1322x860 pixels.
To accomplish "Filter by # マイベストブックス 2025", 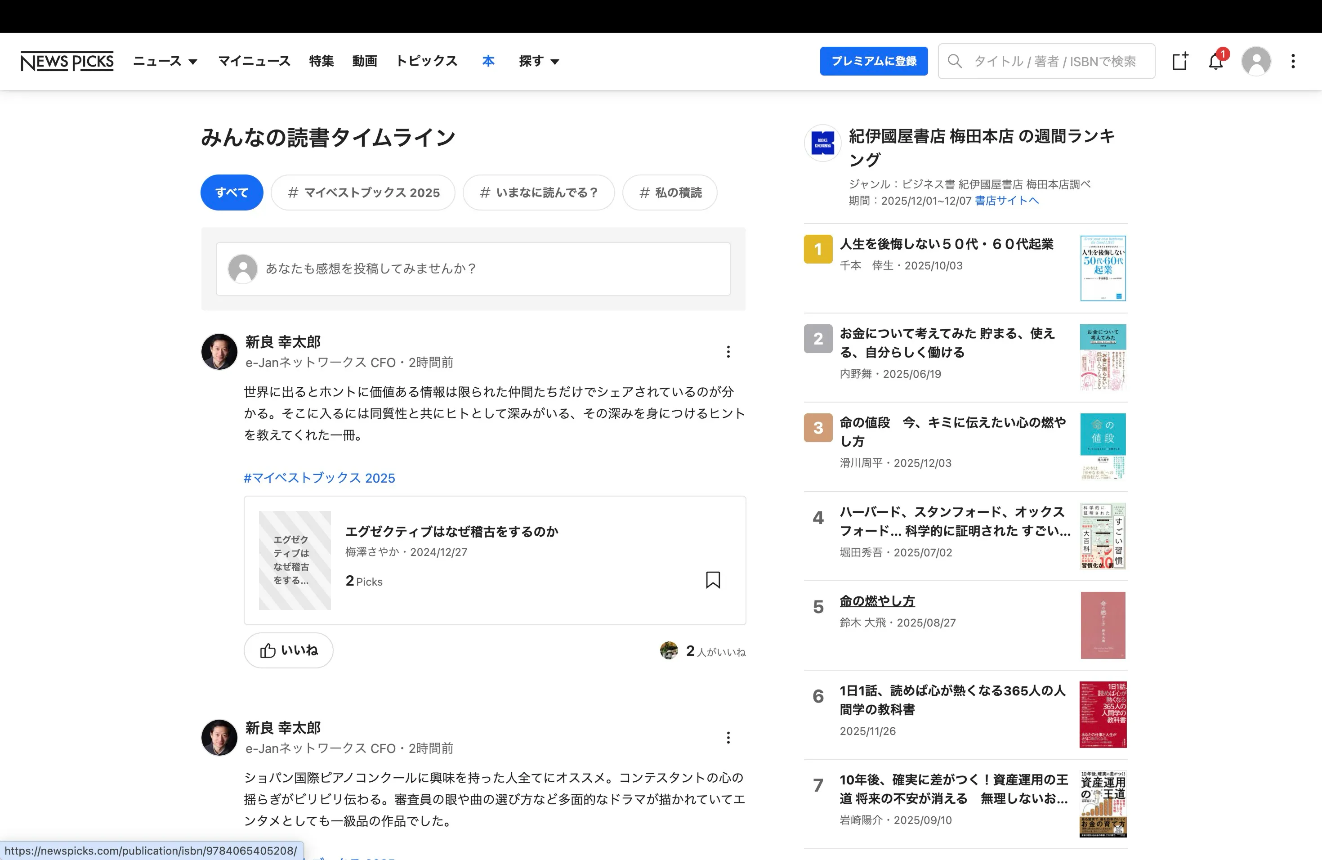I will tap(363, 193).
